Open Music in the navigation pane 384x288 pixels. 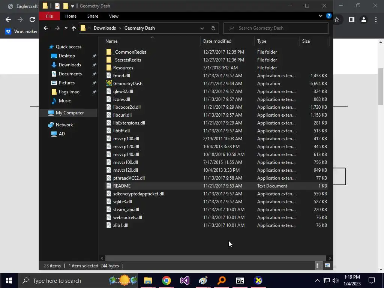64,101
